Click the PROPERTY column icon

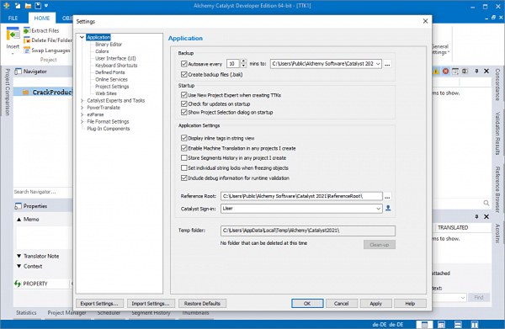pyautogui.click(x=18, y=284)
